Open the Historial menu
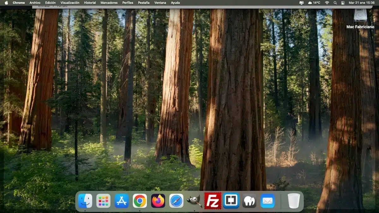Image resolution: width=379 pixels, height=213 pixels. 90,3
